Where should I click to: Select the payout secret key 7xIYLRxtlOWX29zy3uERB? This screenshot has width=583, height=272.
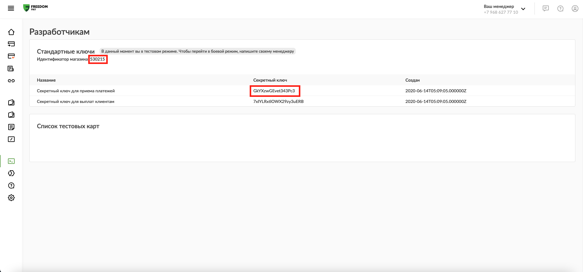[x=278, y=101]
